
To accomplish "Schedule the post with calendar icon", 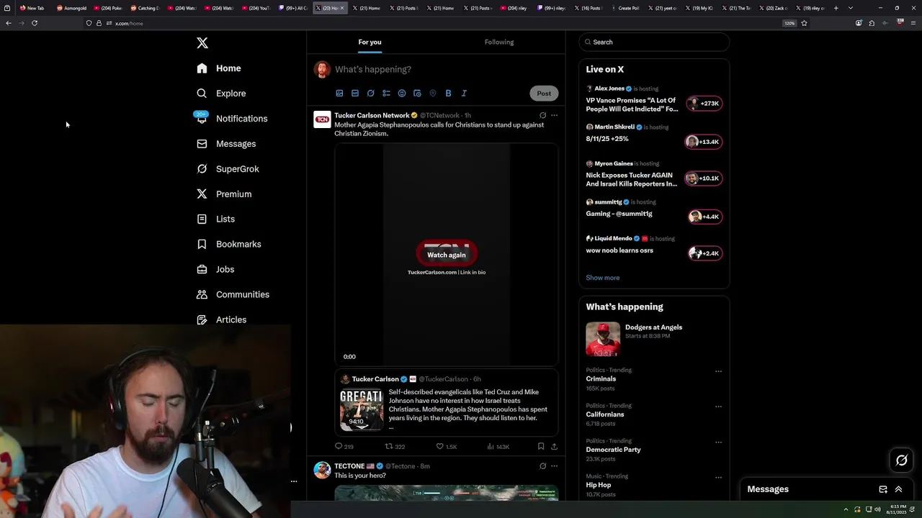I will click(418, 93).
